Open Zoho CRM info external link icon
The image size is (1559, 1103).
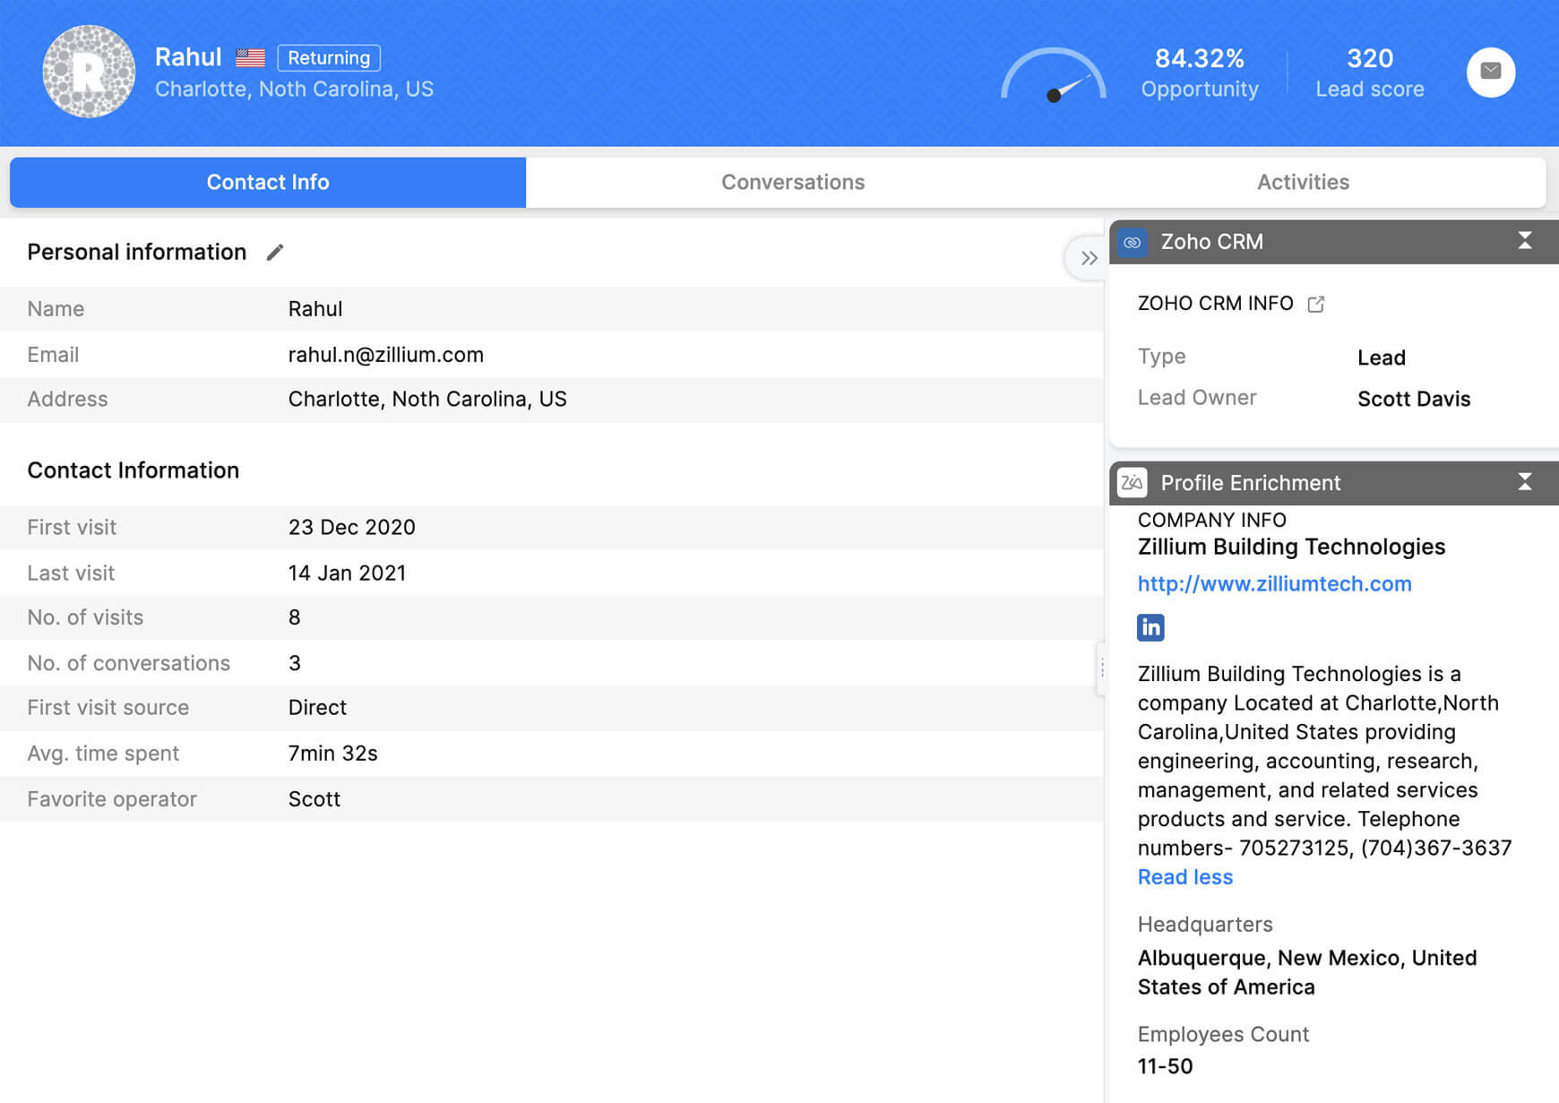tap(1315, 305)
